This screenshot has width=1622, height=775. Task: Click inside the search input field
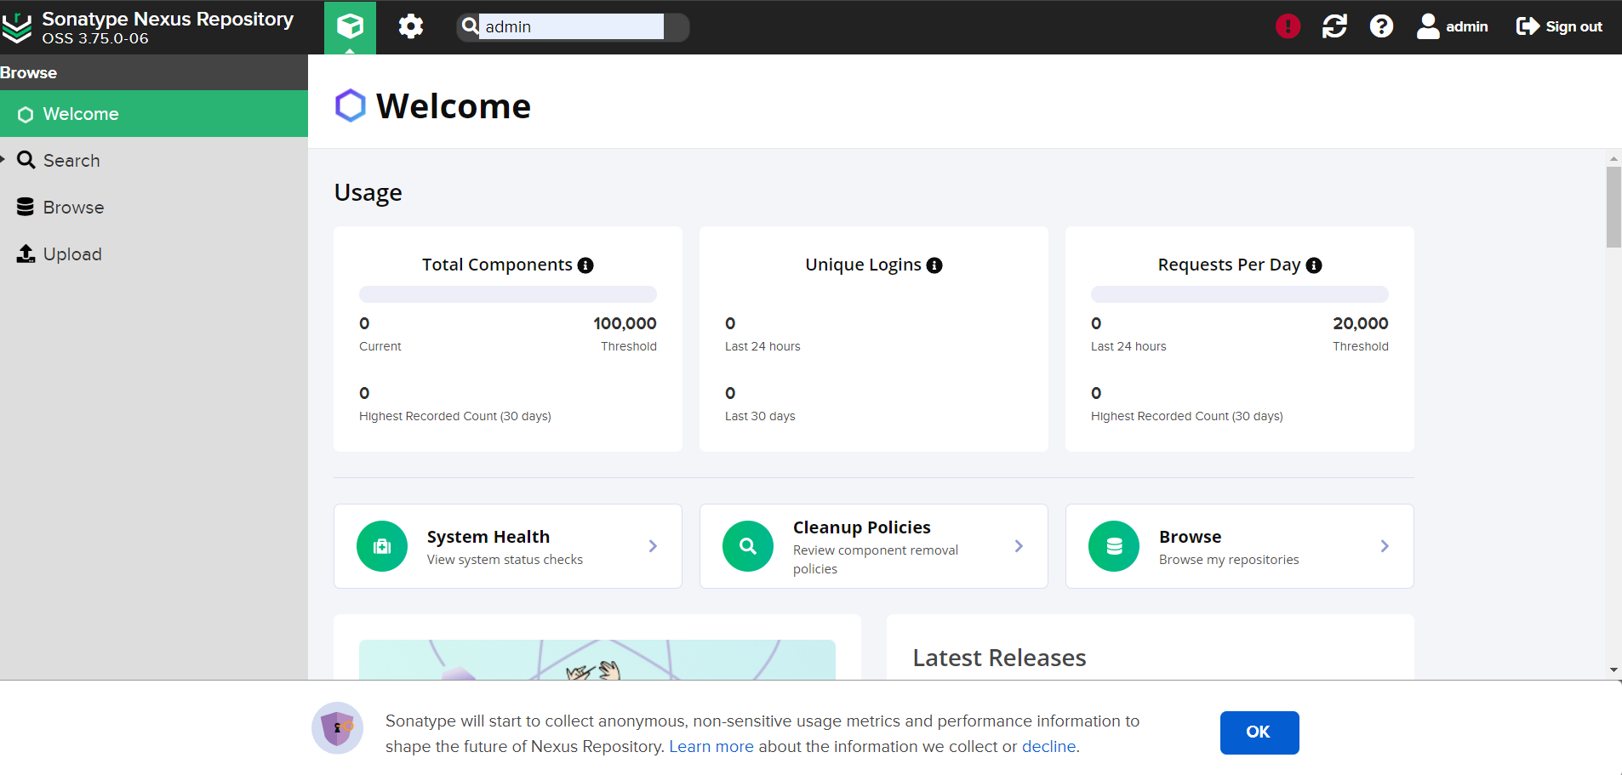(571, 26)
